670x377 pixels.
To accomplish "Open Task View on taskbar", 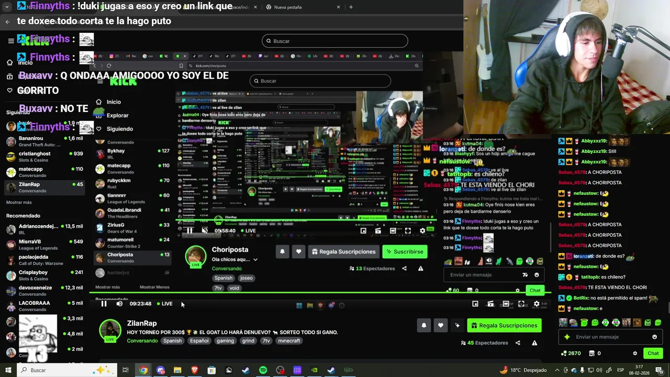I will tap(126, 370).
